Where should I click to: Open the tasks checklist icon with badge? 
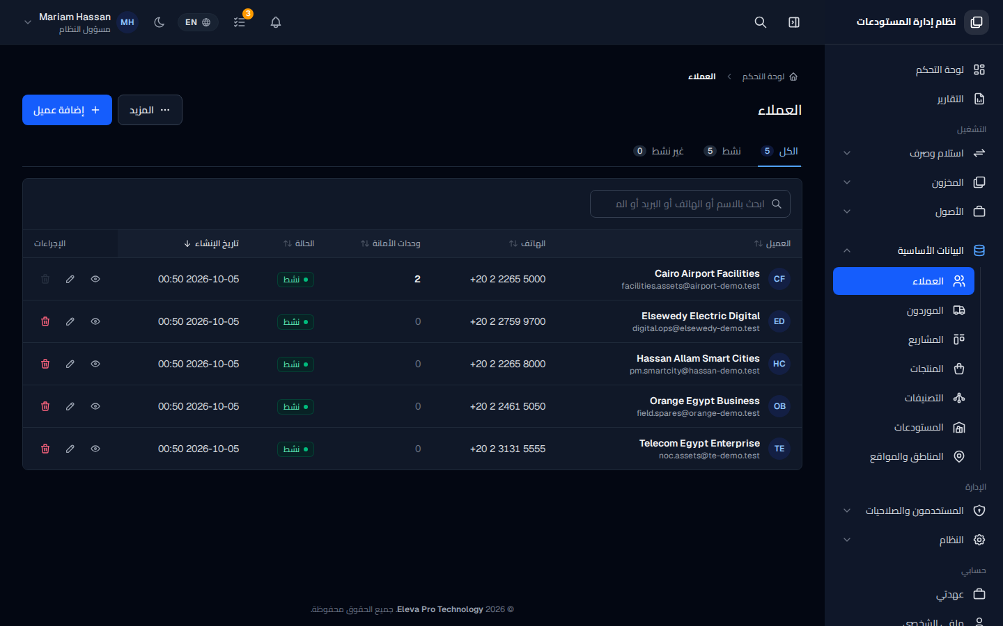pyautogui.click(x=240, y=22)
